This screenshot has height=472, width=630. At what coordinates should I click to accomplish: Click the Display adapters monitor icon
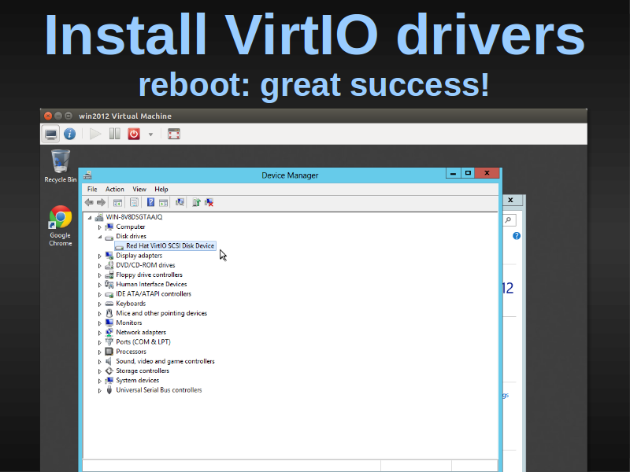point(109,255)
